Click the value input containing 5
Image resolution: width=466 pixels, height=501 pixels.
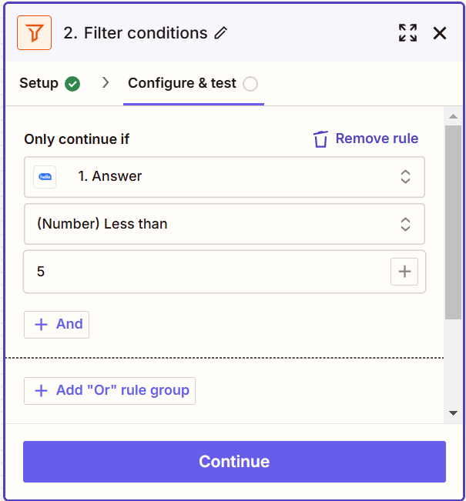coord(200,272)
